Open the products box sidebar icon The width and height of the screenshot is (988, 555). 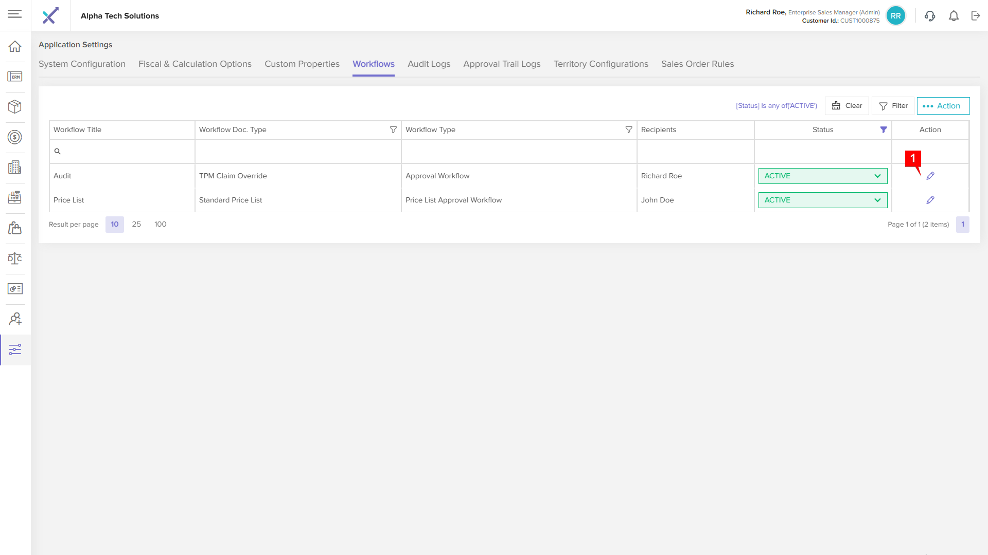point(15,106)
